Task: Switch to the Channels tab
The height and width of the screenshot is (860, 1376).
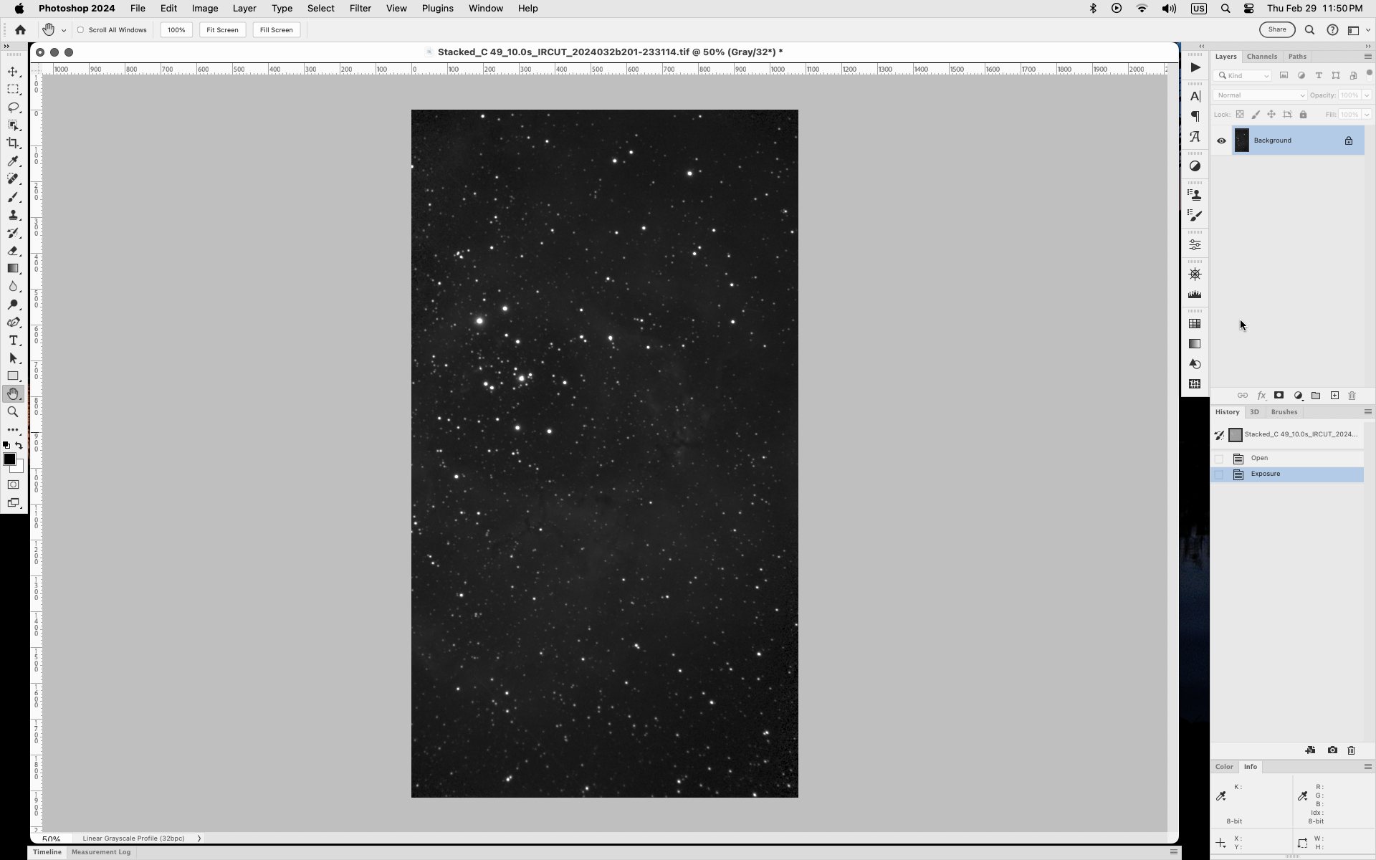Action: 1261,57
